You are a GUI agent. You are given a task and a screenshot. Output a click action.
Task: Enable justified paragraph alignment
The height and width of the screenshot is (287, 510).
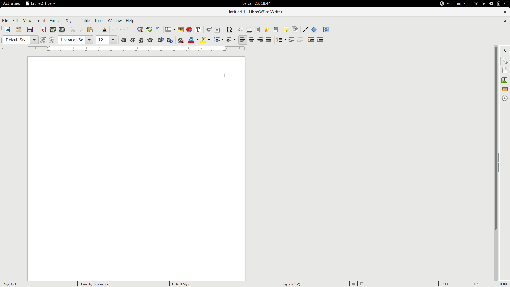coord(269,40)
